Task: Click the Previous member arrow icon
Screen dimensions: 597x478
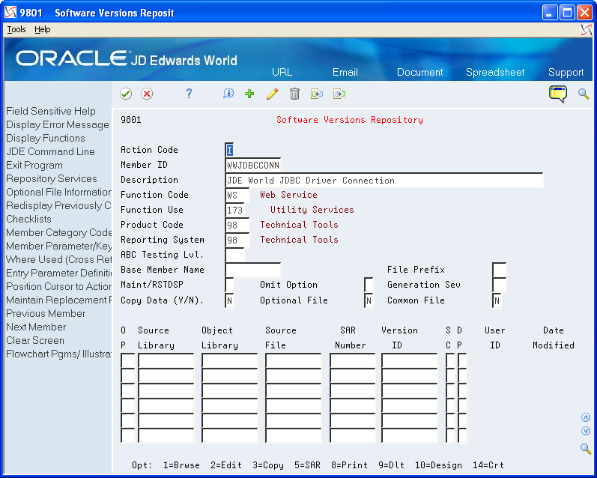Action: point(317,94)
